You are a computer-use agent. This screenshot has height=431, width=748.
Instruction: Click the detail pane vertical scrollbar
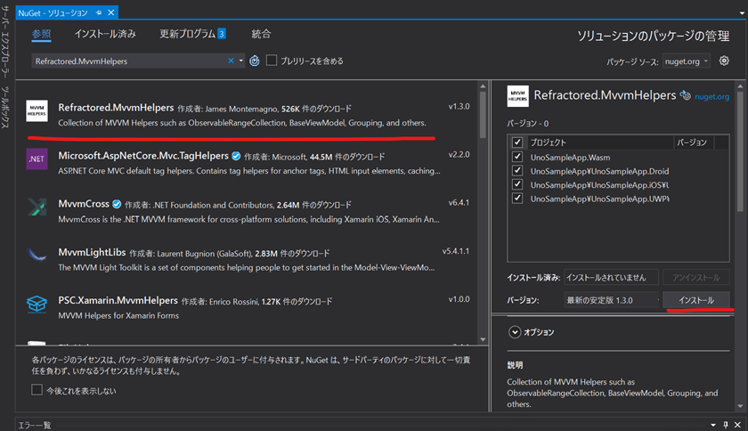(740, 246)
